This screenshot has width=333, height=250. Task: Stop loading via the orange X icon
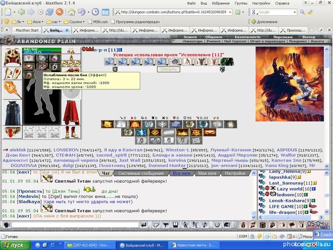click(59, 12)
